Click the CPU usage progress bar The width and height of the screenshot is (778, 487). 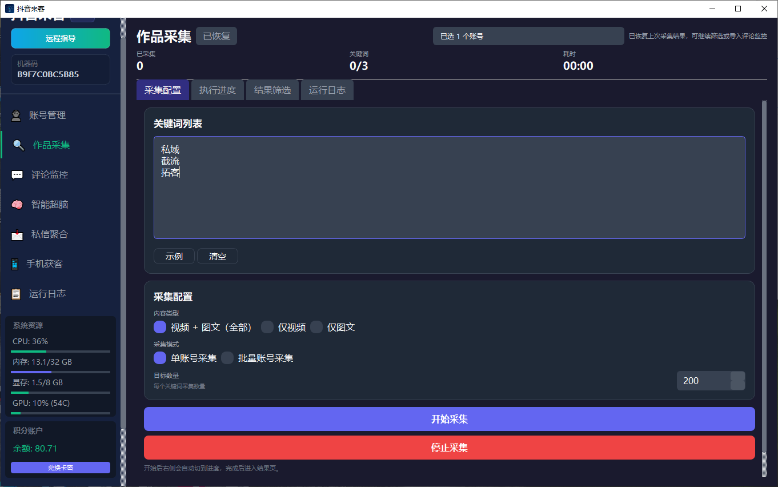click(x=61, y=351)
